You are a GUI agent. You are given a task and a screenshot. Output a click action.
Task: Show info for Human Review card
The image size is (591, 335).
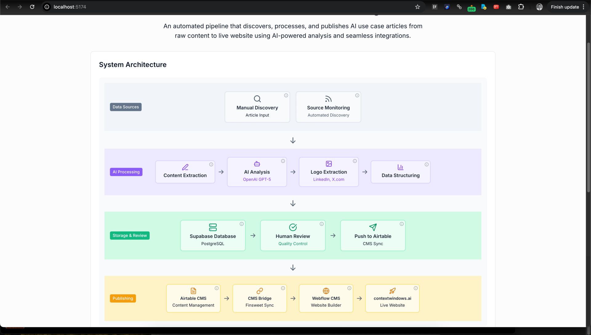(x=322, y=224)
